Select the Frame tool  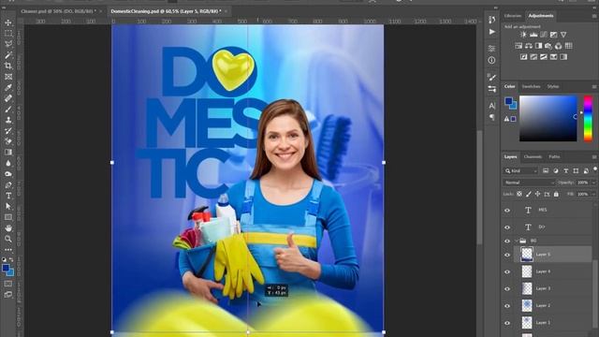8,77
